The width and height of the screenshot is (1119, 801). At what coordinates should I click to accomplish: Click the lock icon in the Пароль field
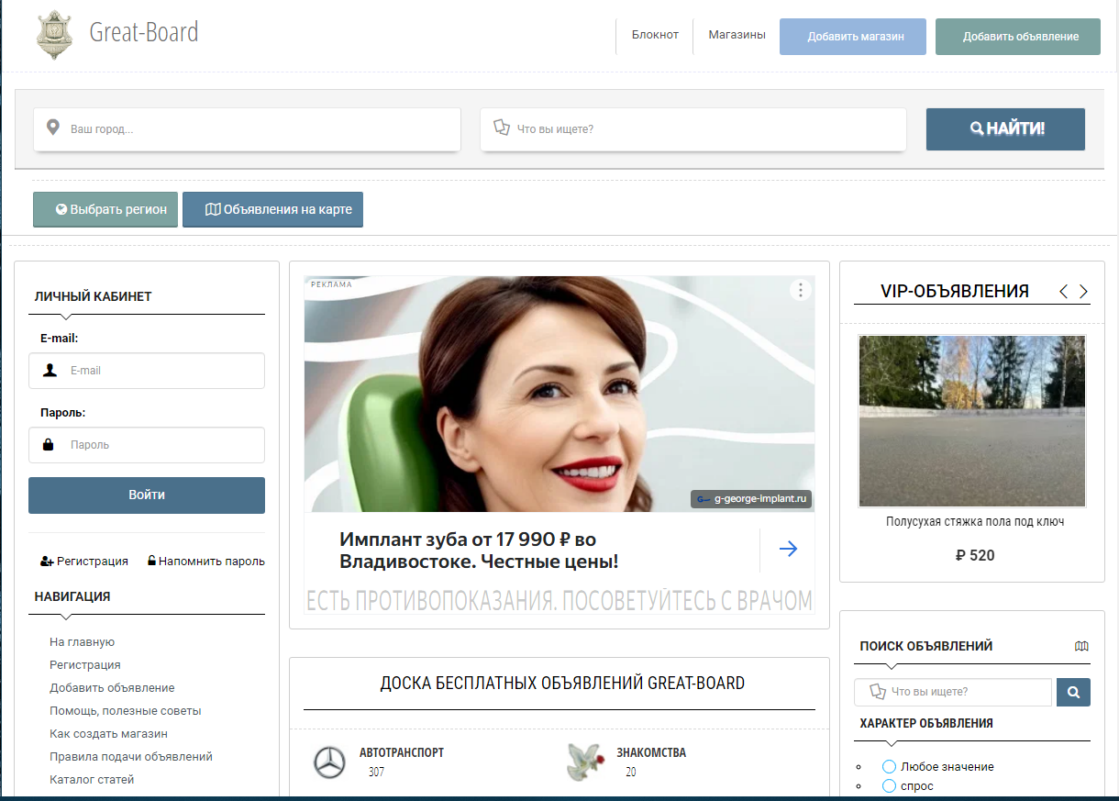pos(49,445)
